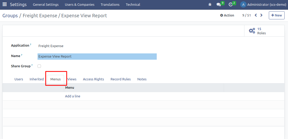Switch to the Record Rules tab
Viewport: 288px width, 139px height.
[121, 79]
